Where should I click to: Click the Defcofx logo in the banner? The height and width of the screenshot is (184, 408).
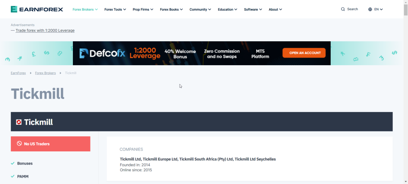[102, 53]
